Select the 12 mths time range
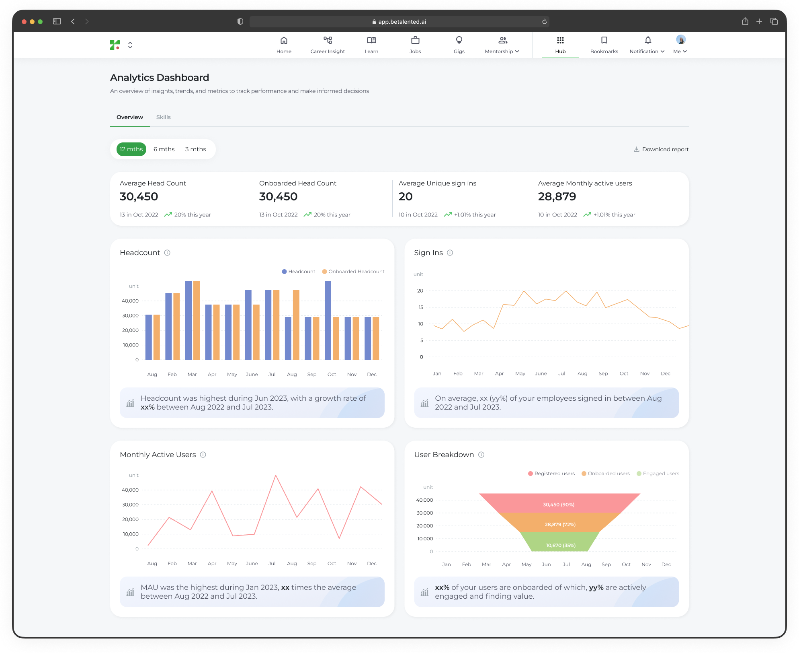Image resolution: width=799 pixels, height=653 pixels. coord(131,149)
